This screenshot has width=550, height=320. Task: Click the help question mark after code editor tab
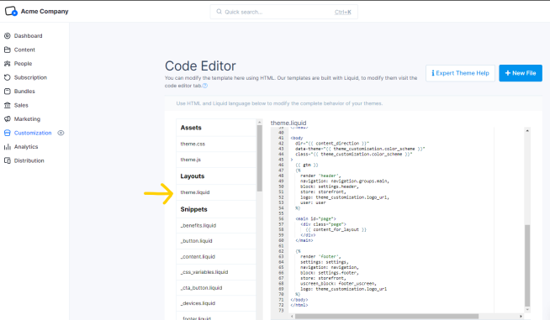[205, 86]
